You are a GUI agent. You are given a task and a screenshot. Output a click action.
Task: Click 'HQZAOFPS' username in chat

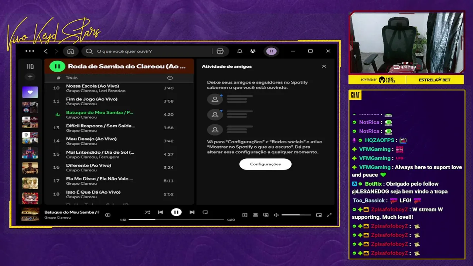(380, 140)
